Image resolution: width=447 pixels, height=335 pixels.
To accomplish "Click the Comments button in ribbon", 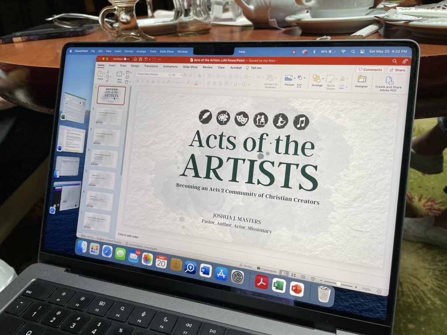I will point(370,69).
